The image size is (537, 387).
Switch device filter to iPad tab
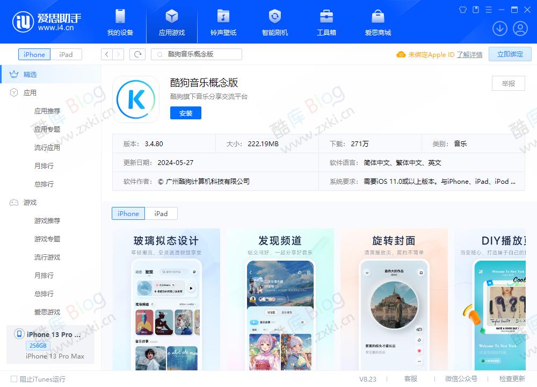pos(66,54)
